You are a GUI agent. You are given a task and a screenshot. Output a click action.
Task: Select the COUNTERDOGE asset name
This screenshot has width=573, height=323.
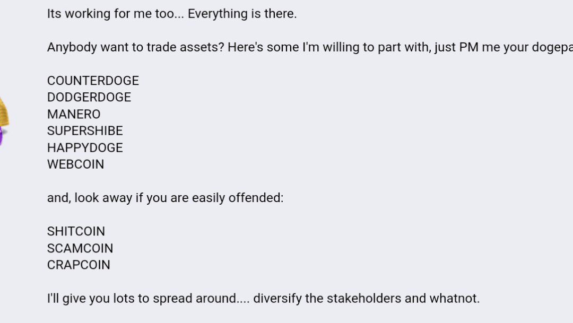click(x=93, y=81)
